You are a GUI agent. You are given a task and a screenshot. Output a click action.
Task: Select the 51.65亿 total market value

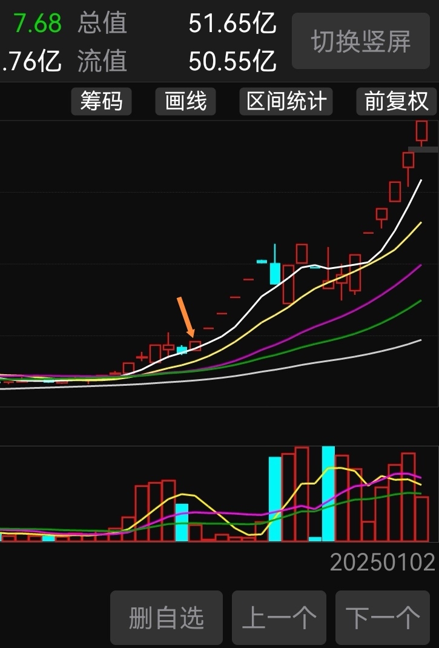(x=233, y=23)
